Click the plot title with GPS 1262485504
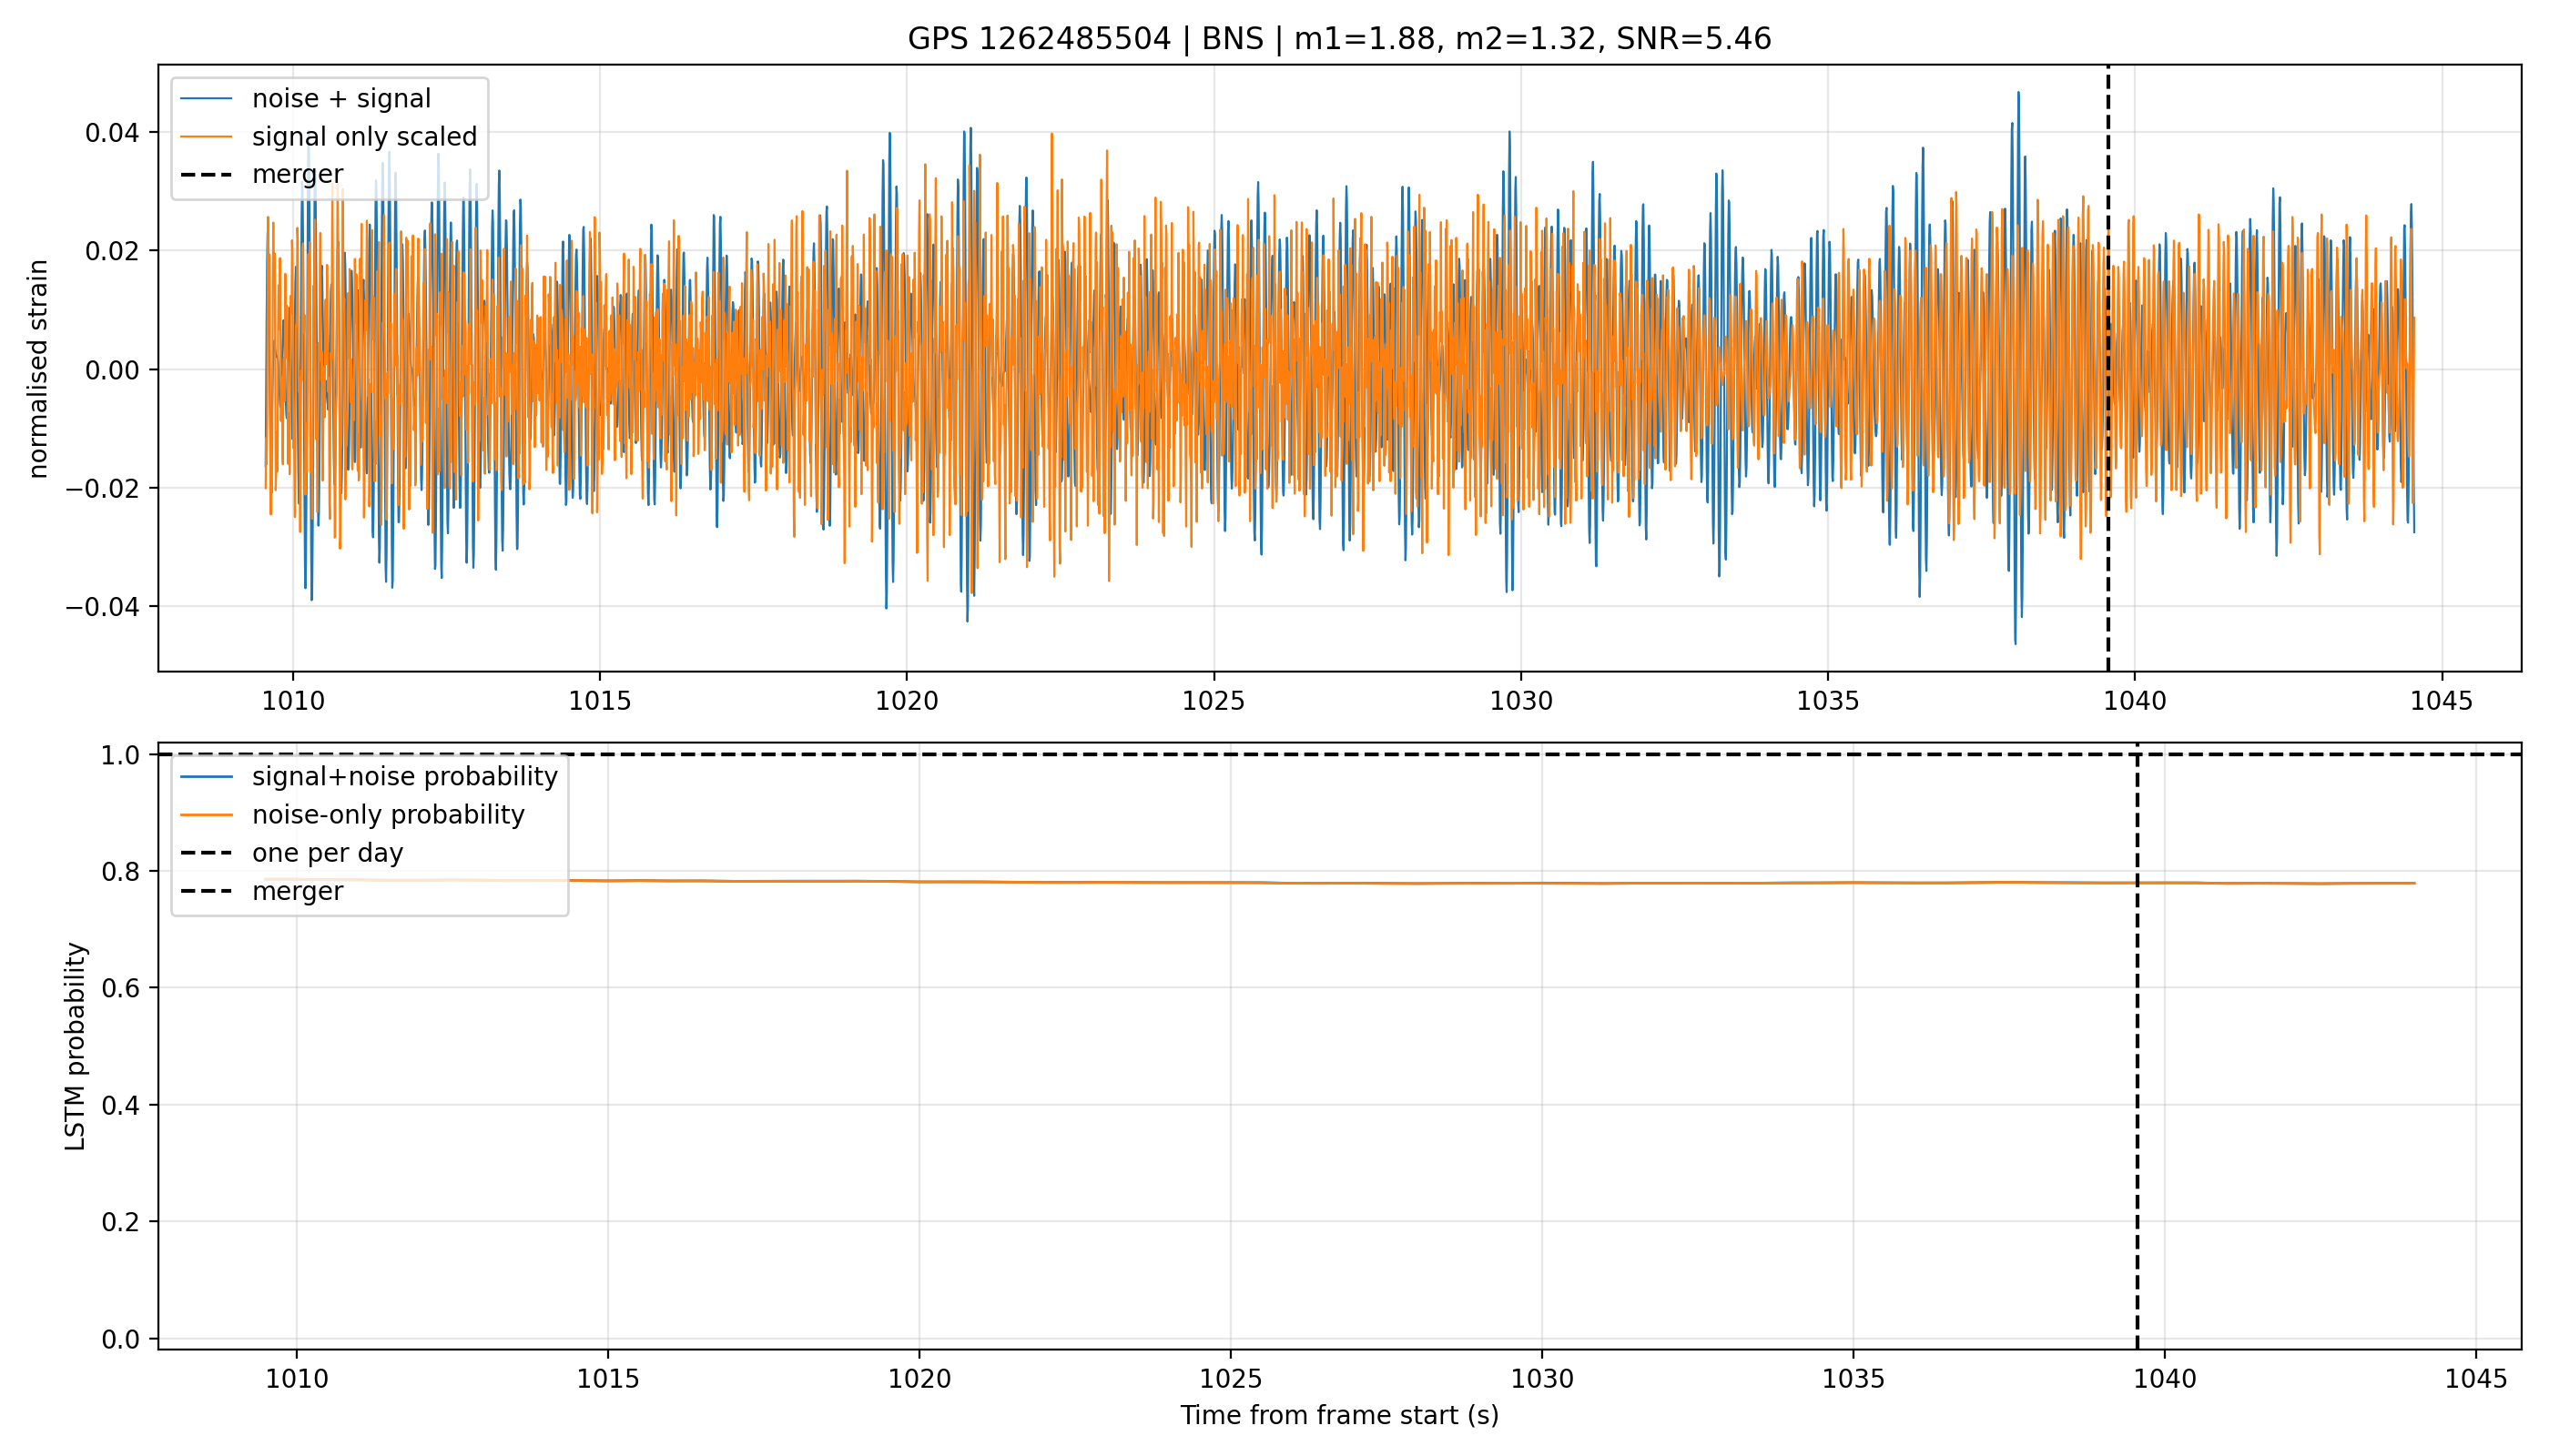Viewport: 2549px width, 1456px height. coord(1338,39)
